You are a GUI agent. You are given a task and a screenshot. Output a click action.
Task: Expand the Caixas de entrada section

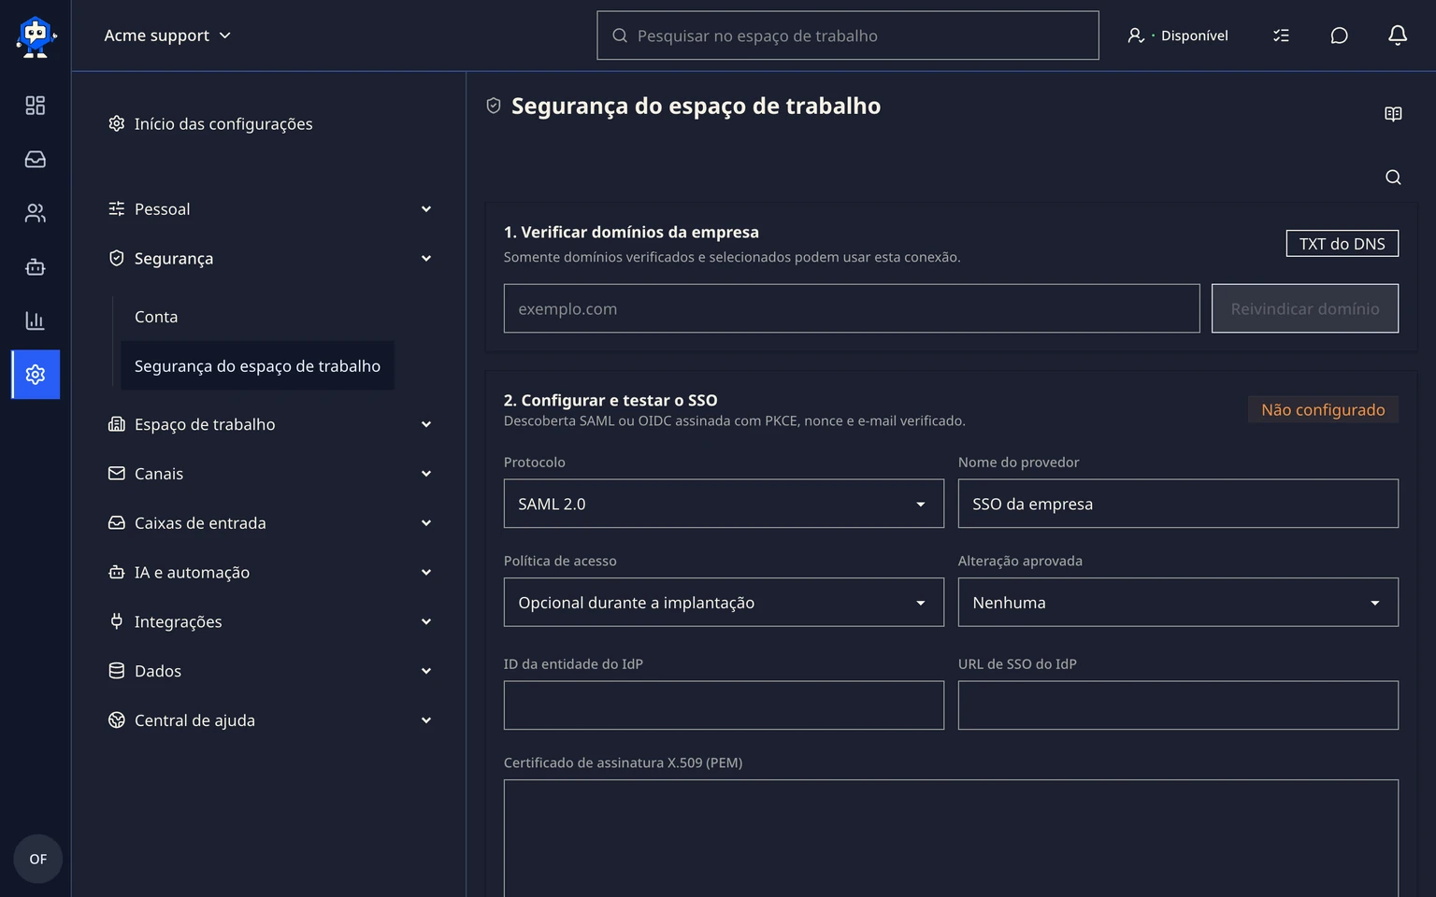[x=269, y=523]
